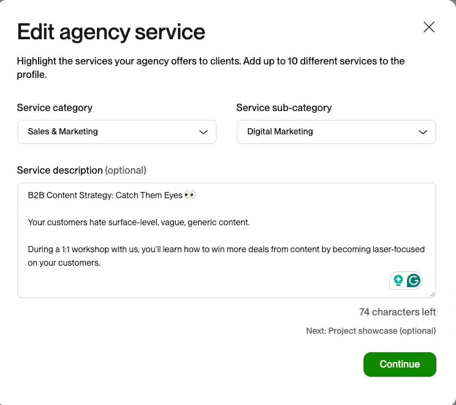The height and width of the screenshot is (405, 456).
Task: Open the Service sub-category dropdown
Action: click(336, 132)
